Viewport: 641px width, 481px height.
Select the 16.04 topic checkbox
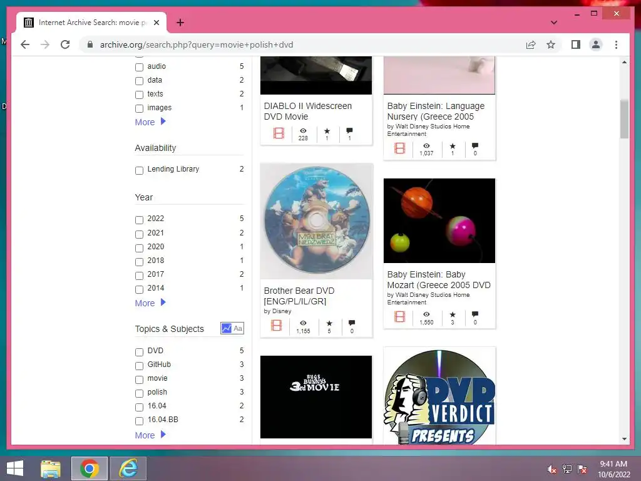[140, 407]
